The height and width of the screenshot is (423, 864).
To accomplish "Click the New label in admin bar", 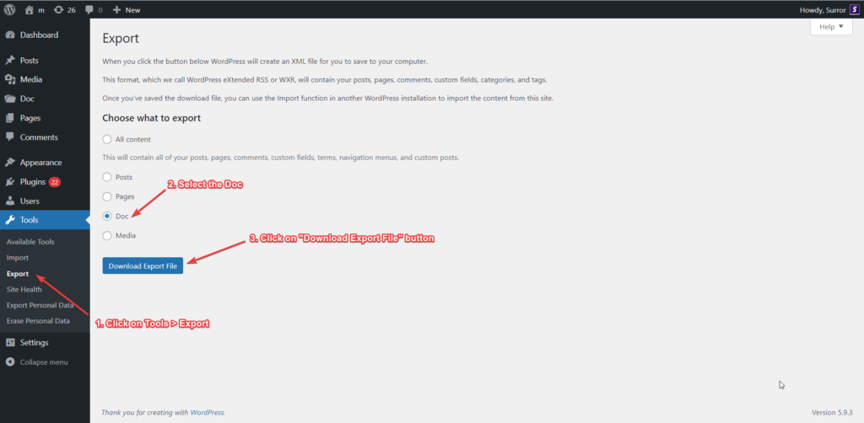I will coord(132,10).
